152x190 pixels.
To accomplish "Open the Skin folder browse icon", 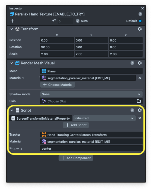I will pyautogui.click(x=139, y=101).
